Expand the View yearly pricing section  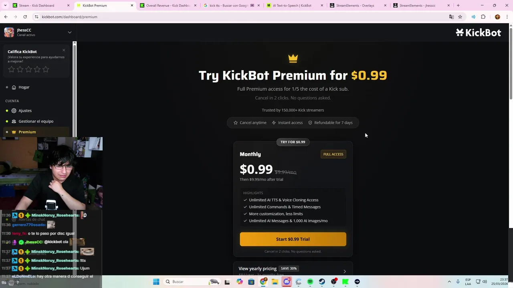coord(344,271)
